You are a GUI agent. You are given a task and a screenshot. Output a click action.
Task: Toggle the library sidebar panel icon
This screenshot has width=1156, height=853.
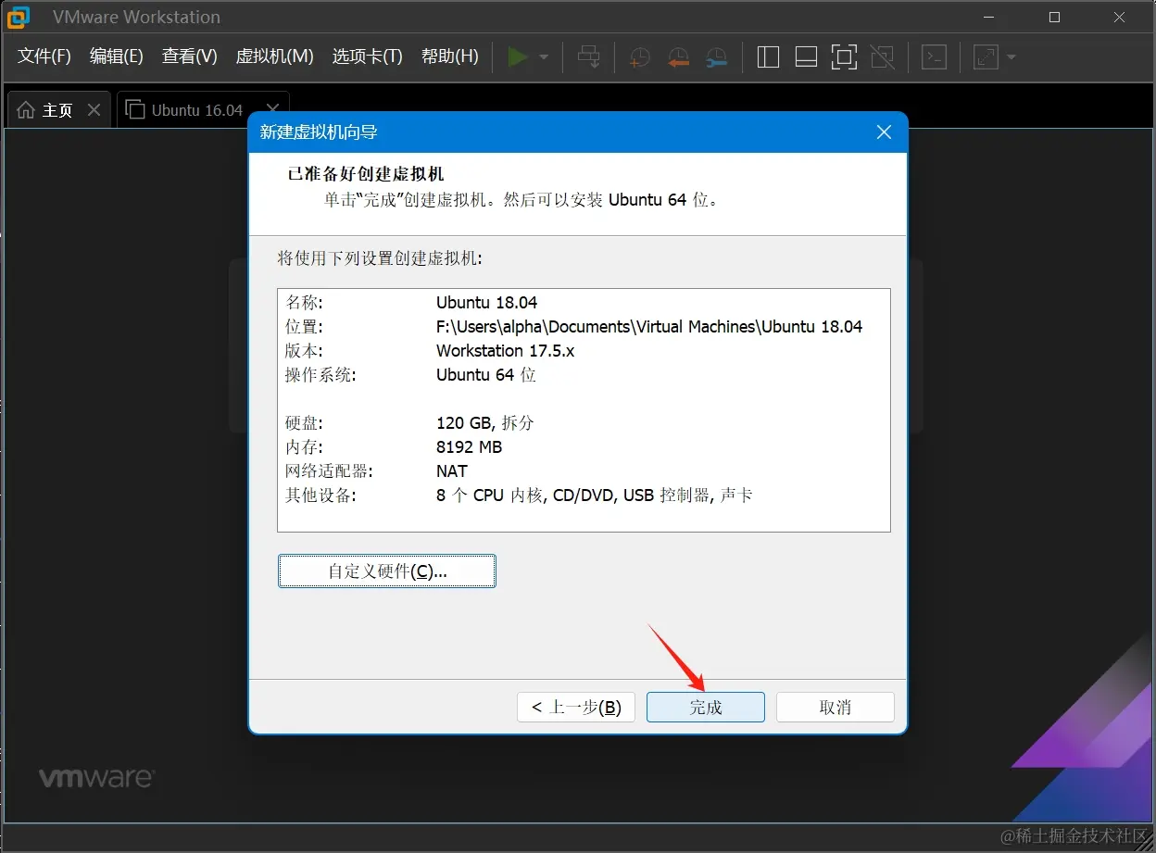pyautogui.click(x=768, y=57)
